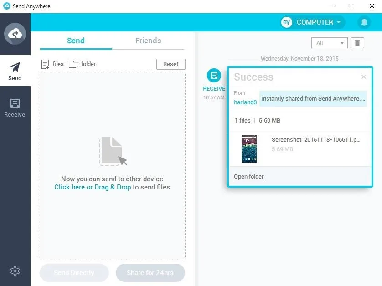Click the title bar app icon
382x286 pixels.
pos(6,6)
